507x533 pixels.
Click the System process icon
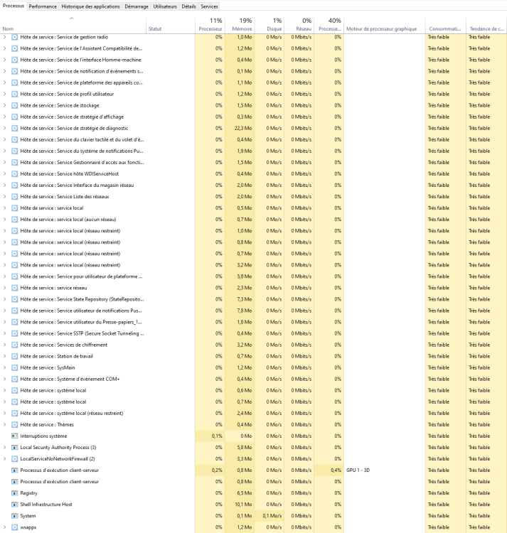click(15, 516)
